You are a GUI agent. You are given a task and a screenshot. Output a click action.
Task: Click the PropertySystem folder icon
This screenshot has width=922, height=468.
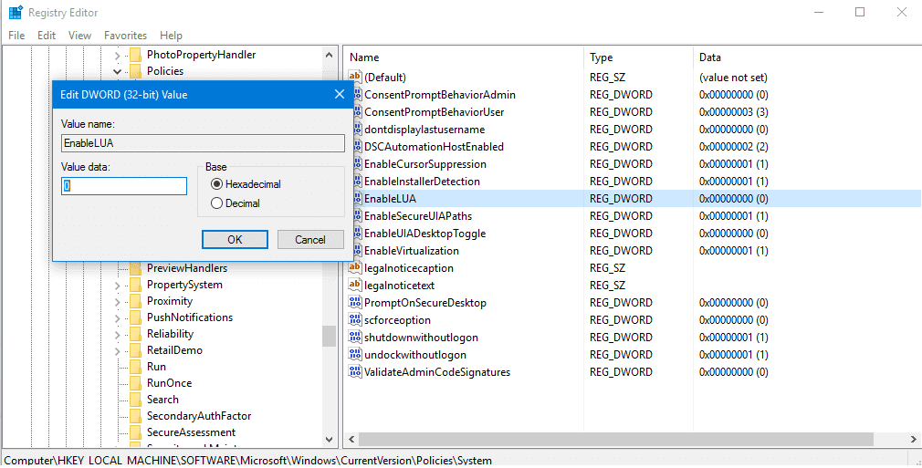point(136,285)
